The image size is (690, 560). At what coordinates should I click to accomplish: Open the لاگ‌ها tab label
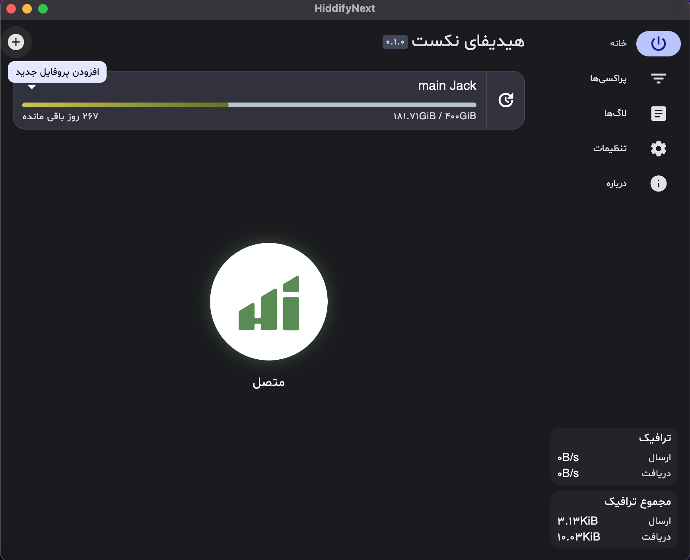615,113
